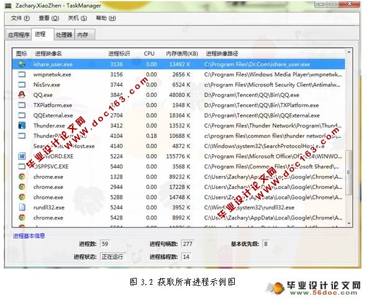Image resolution: width=367 pixels, height=299 pixels.
Task: Click the 进程线程数 field showing 14
Action: pos(186,257)
